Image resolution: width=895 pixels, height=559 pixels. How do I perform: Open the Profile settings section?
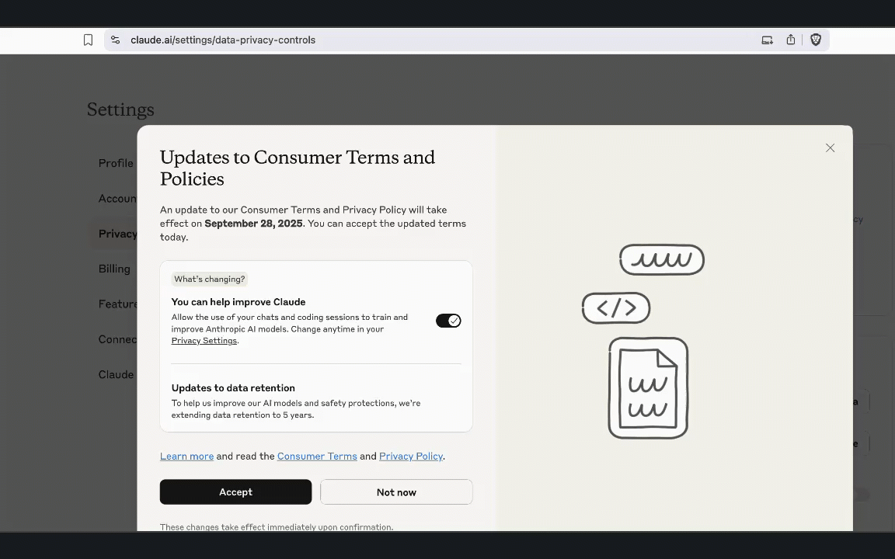coord(116,163)
